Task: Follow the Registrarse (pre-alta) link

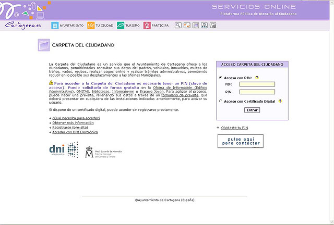Action: point(71,128)
